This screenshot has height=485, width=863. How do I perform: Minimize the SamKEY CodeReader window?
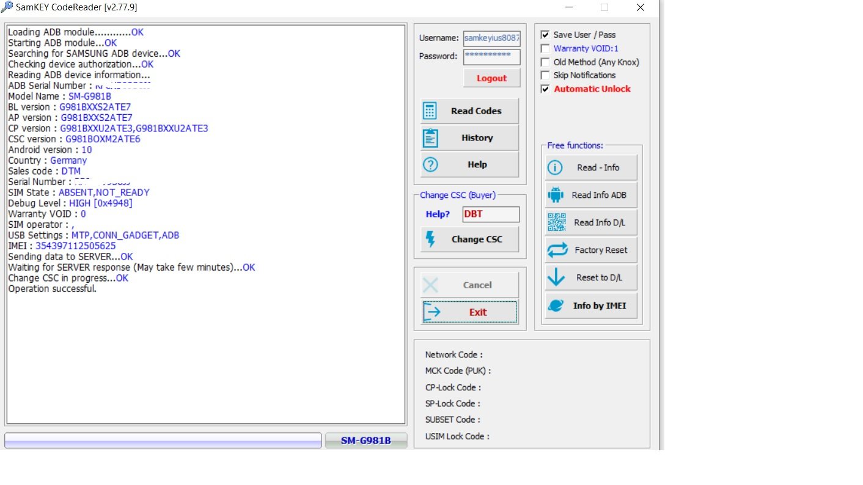(568, 7)
